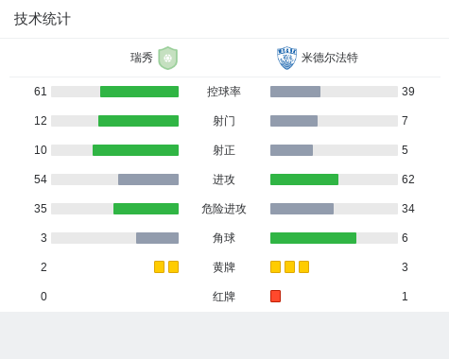Click the 红牌 row label
The height and width of the screenshot is (359, 449).
(224, 297)
